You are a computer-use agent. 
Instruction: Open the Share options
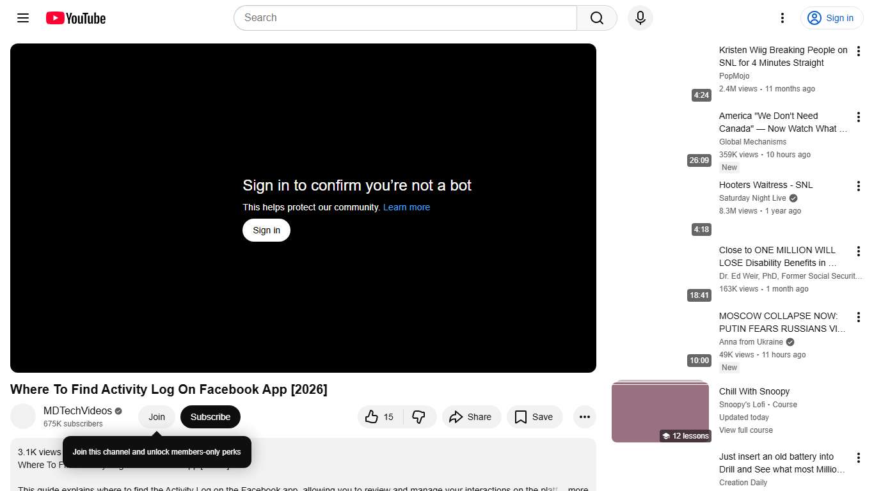click(x=472, y=416)
